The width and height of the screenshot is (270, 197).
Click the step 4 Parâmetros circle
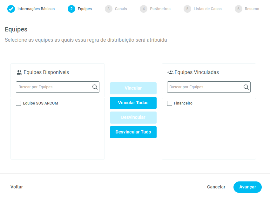click(144, 9)
